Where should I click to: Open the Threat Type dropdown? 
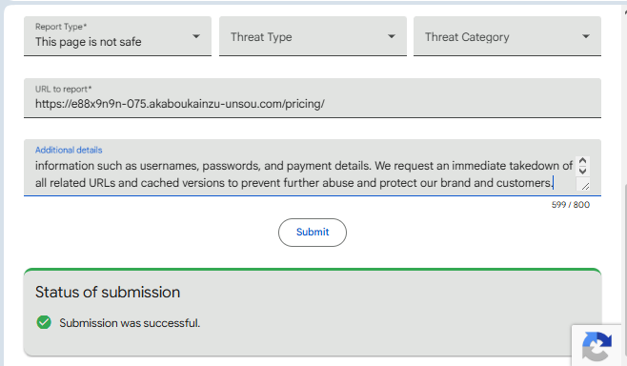tap(313, 36)
